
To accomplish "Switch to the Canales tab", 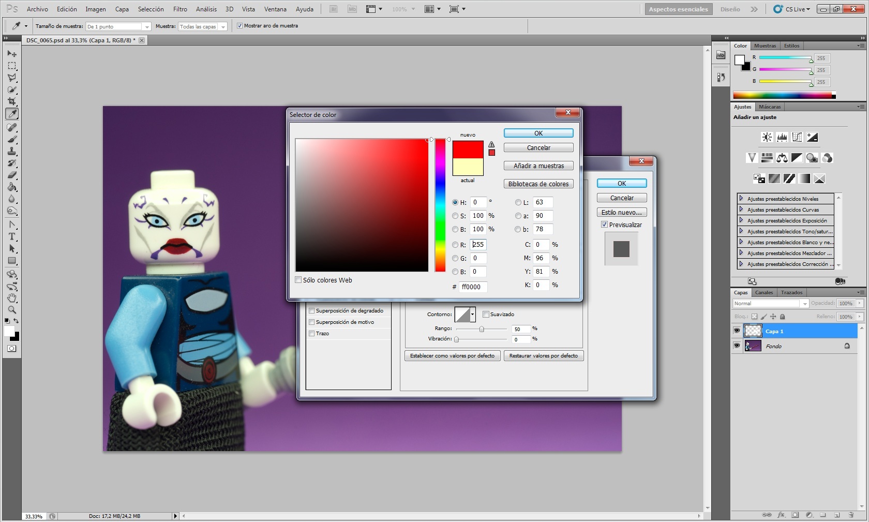I will click(763, 292).
